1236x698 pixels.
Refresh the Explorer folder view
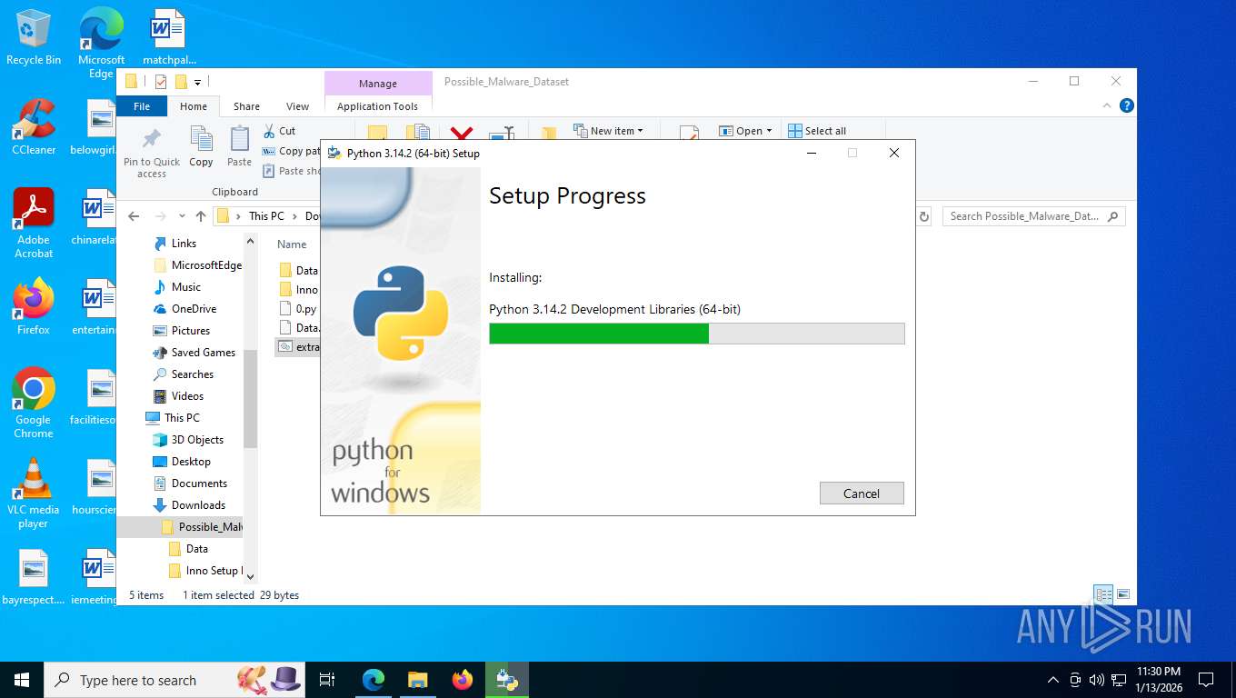(x=924, y=216)
